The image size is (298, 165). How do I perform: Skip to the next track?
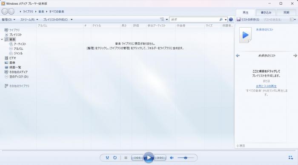point(160,158)
